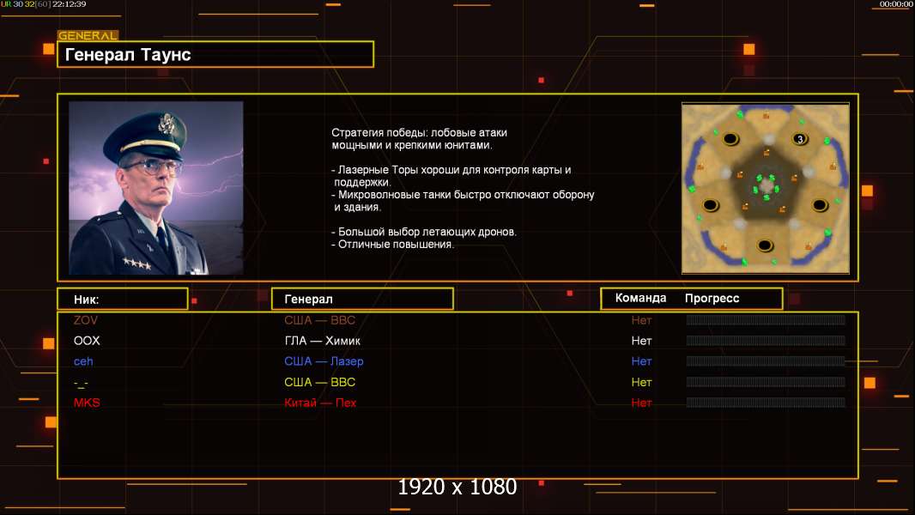Click the yellow GENERAL label tag
Viewport: 915px width, 515px height.
coord(88,35)
